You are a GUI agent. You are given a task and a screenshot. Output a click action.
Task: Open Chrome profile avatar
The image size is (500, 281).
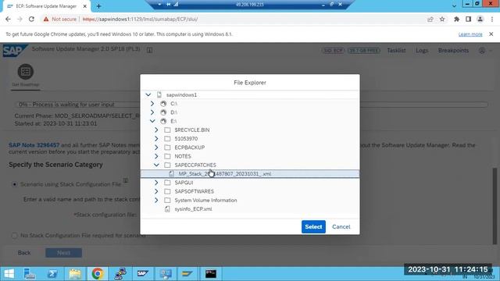480,19
